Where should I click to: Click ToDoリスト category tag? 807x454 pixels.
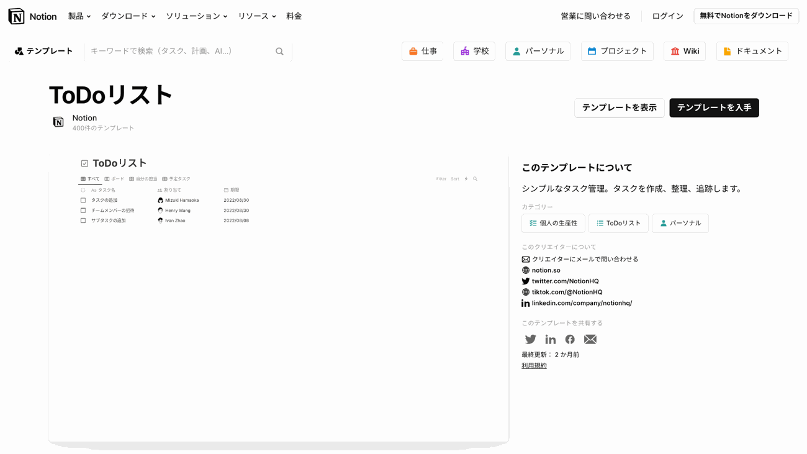point(618,224)
